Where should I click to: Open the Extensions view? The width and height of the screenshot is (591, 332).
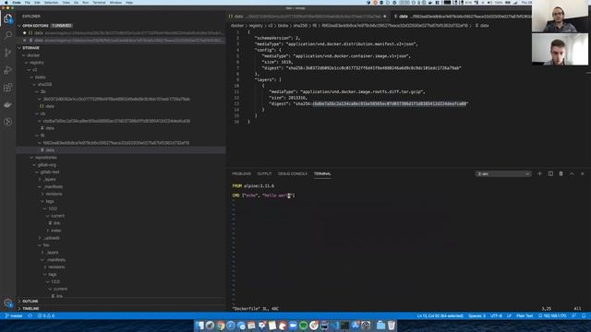8,88
